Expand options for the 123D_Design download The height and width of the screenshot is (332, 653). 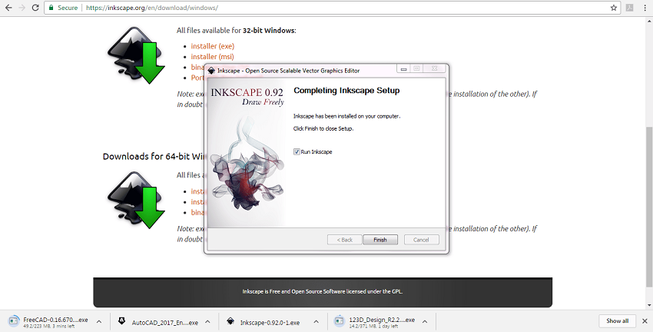425,321
